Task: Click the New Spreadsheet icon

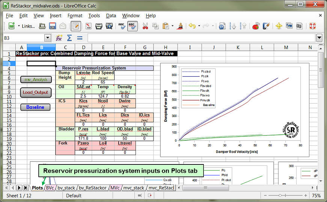Action: [x=12, y=26]
